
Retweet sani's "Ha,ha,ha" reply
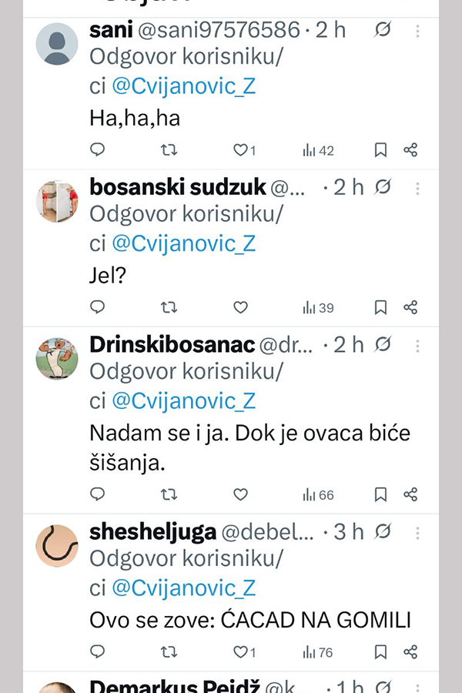pos(169,150)
